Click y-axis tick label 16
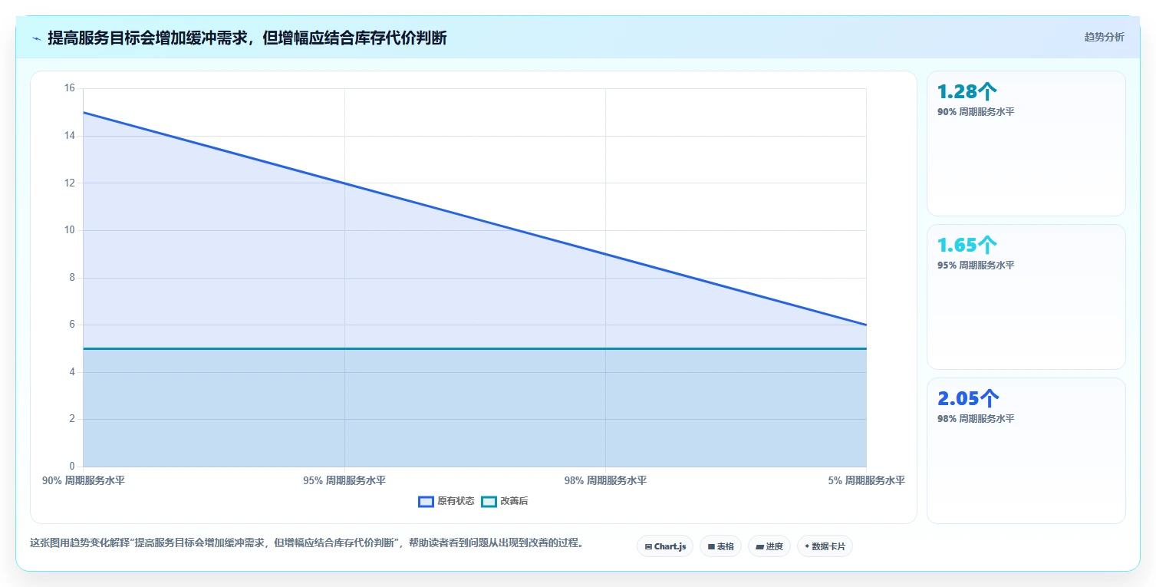 point(70,88)
